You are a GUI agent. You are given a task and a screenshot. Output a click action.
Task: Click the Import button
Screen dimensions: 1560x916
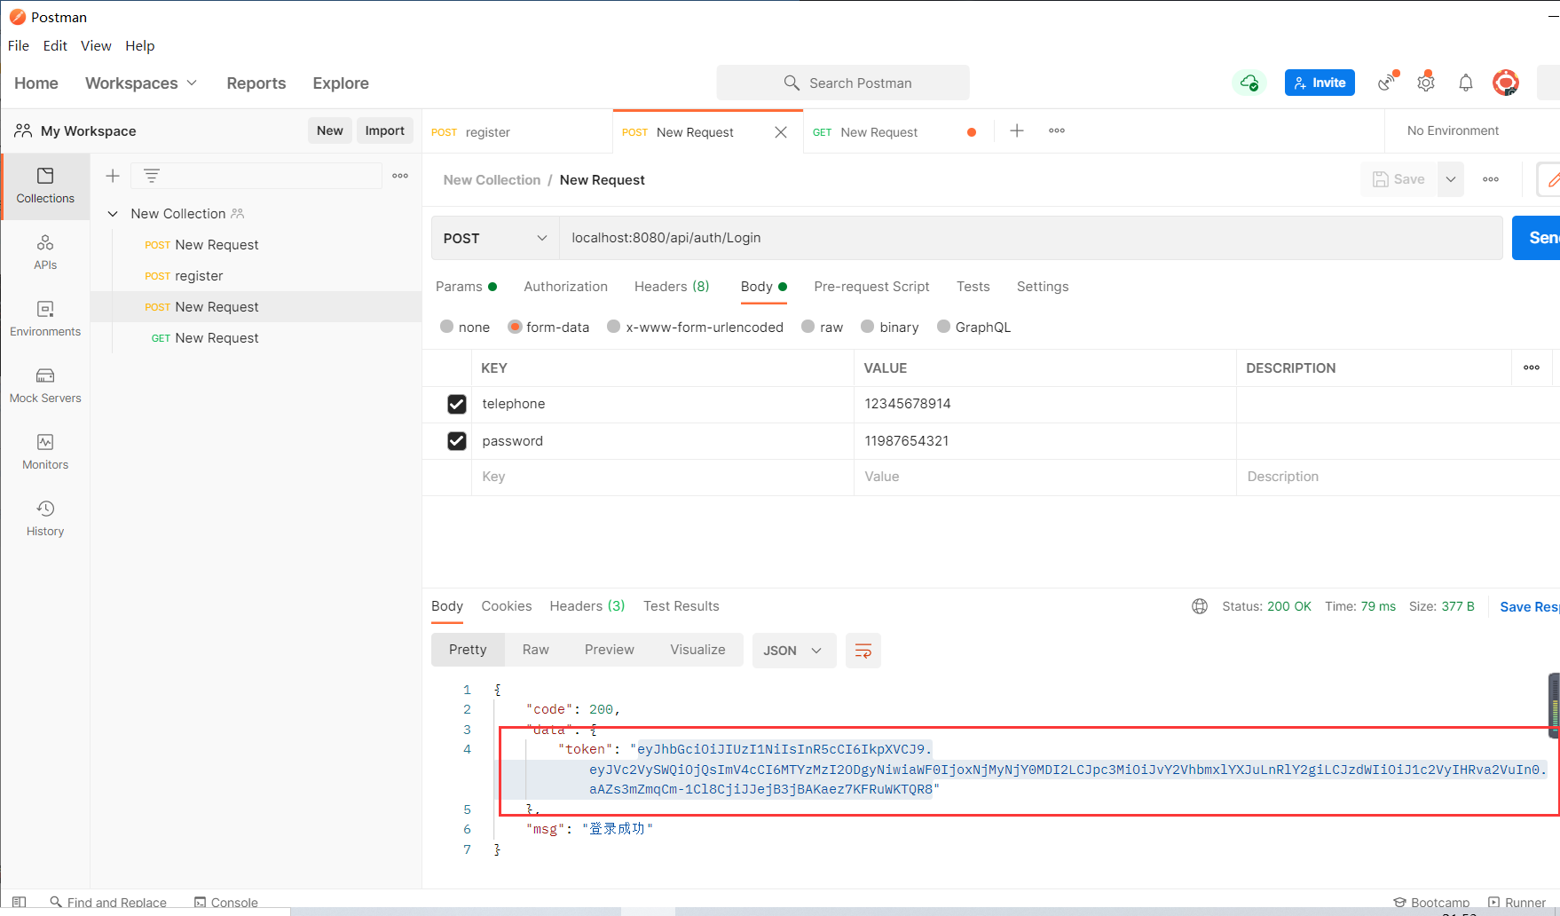384,130
